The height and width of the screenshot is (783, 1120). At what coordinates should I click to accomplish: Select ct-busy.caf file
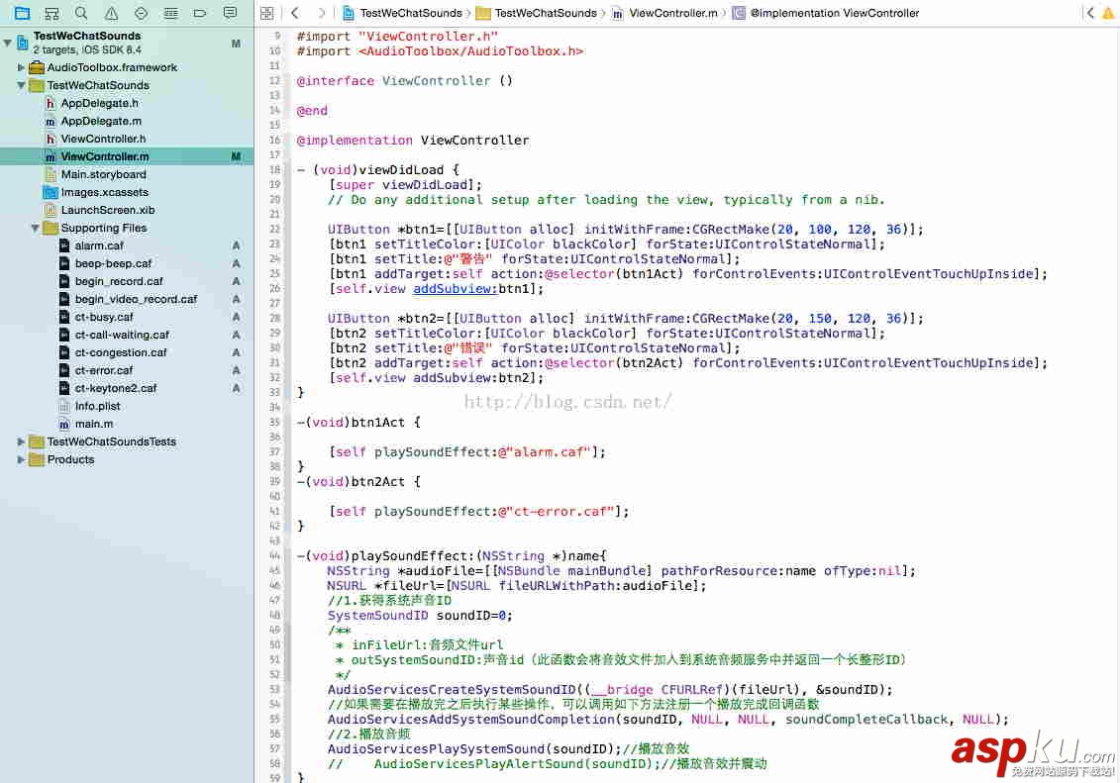pos(104,318)
